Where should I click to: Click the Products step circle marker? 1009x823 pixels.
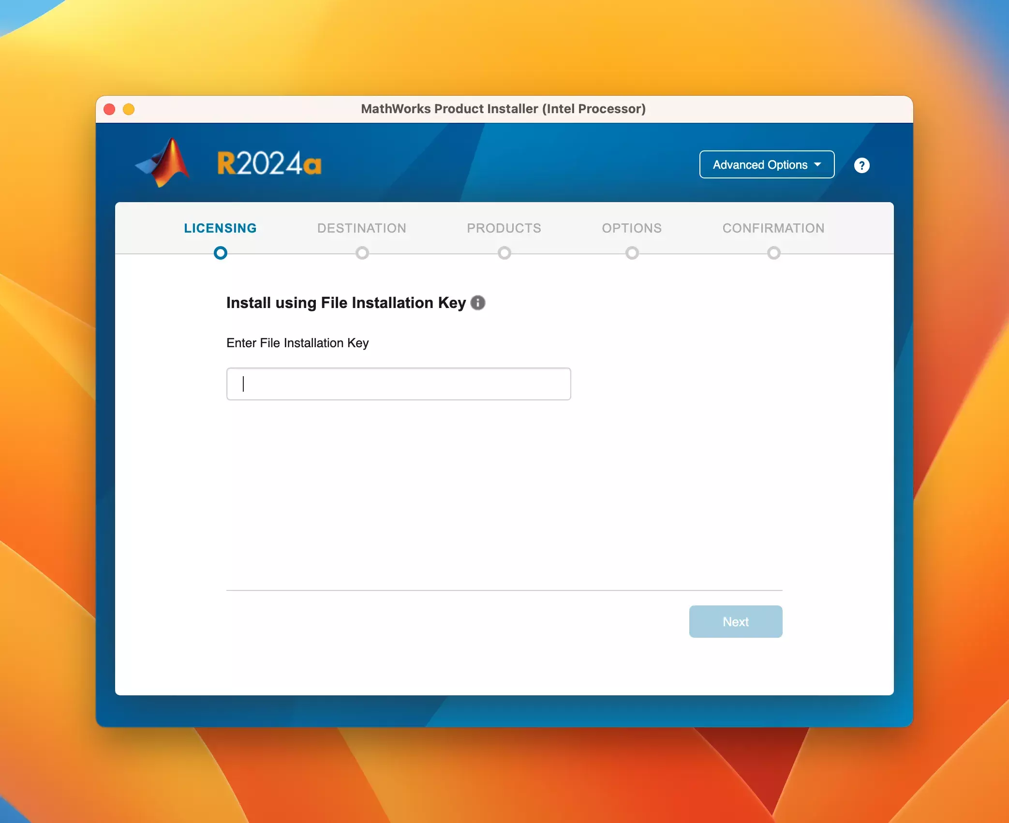504,253
